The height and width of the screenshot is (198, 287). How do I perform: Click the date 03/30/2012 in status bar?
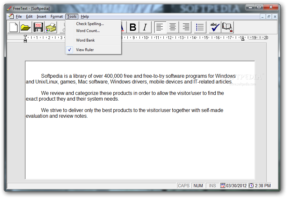click(x=236, y=186)
